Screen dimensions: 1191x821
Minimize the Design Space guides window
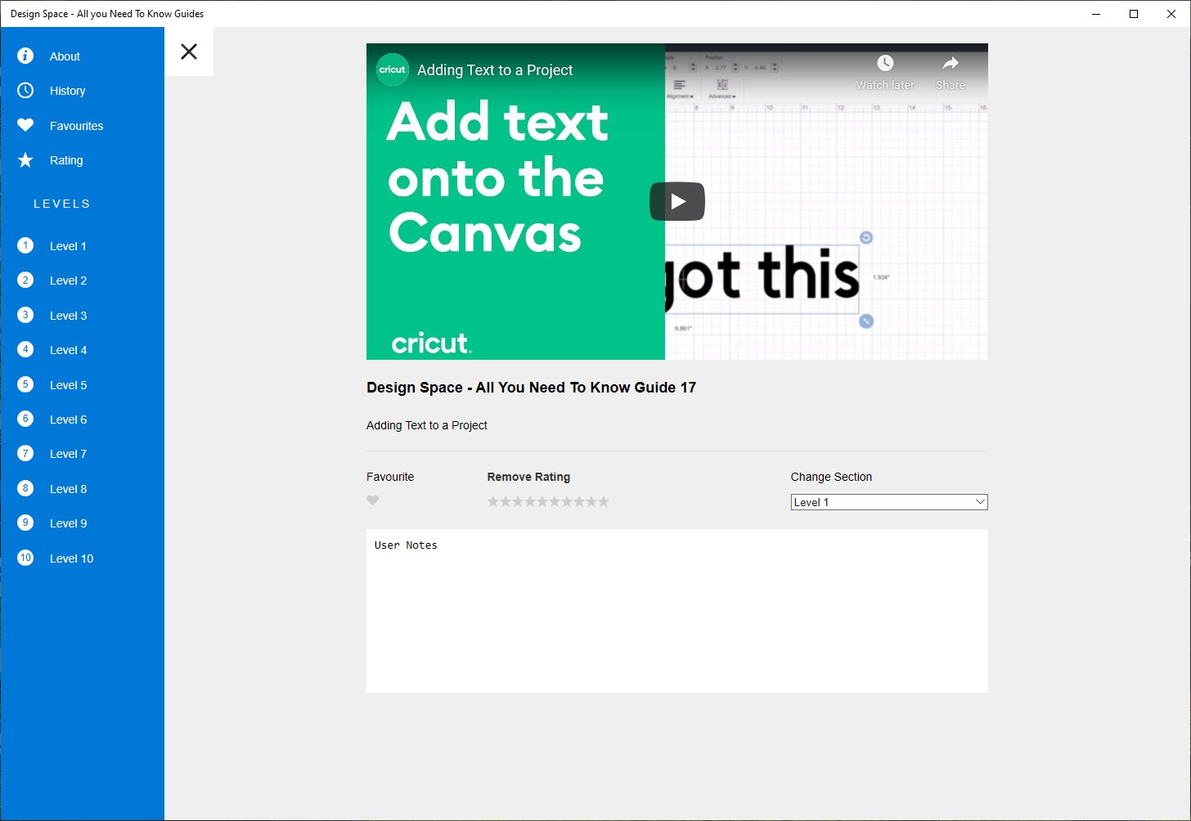(1096, 14)
